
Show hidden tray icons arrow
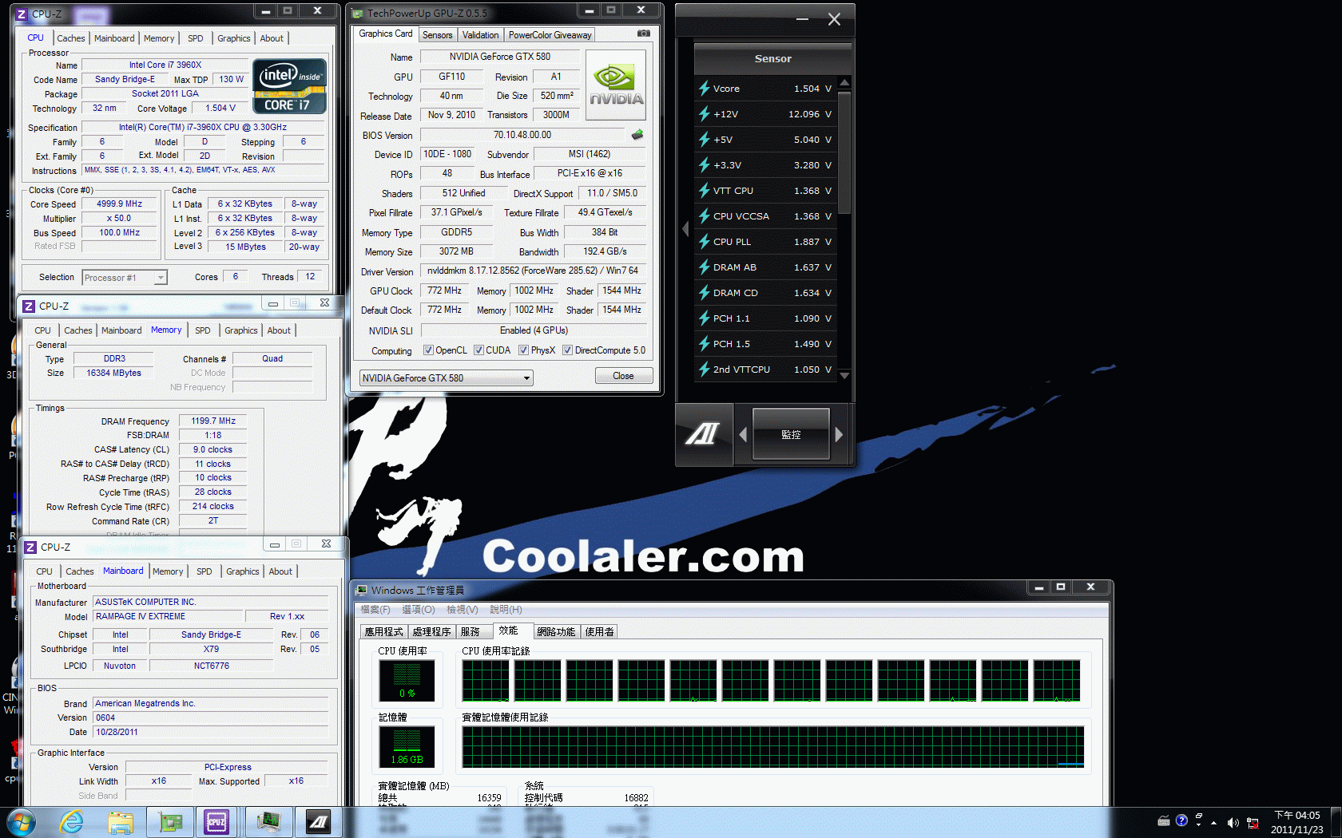click(x=1214, y=823)
